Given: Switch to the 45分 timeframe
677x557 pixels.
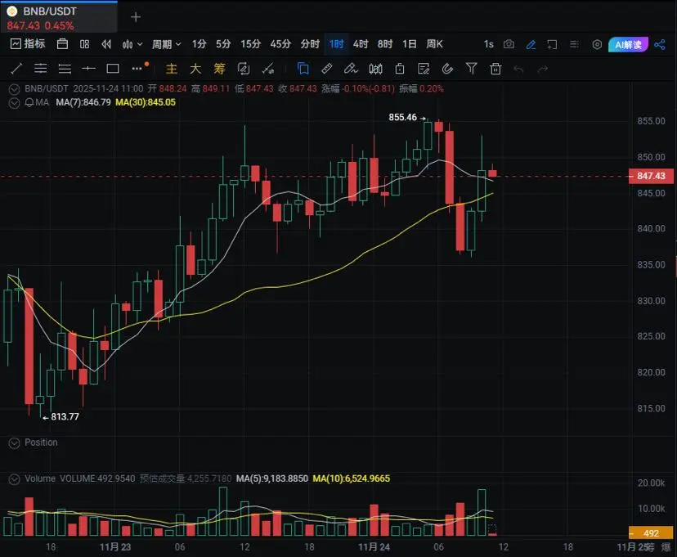Looking at the screenshot, I should [x=280, y=44].
